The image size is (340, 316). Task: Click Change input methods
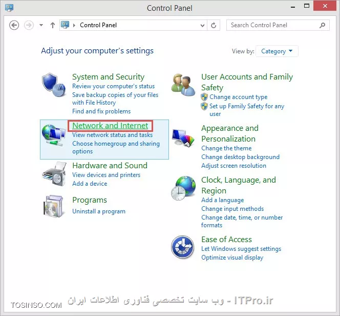point(232,209)
